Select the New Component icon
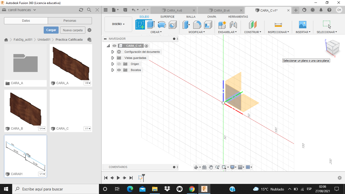 [222, 25]
